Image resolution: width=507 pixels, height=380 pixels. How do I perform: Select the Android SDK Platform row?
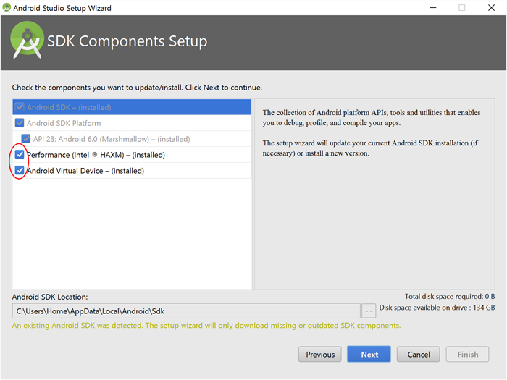[132, 123]
